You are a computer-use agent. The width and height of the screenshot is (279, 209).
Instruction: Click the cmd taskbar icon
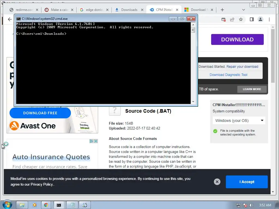click(x=59, y=205)
